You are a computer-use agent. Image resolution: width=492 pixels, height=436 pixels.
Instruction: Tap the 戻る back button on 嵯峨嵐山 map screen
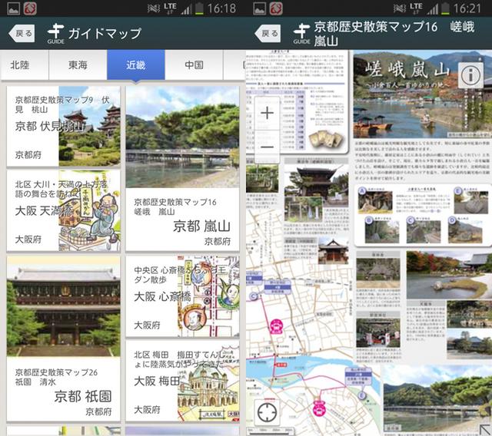(268, 34)
